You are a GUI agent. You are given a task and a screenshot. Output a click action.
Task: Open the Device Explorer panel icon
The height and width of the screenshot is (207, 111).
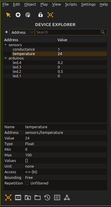point(8,198)
